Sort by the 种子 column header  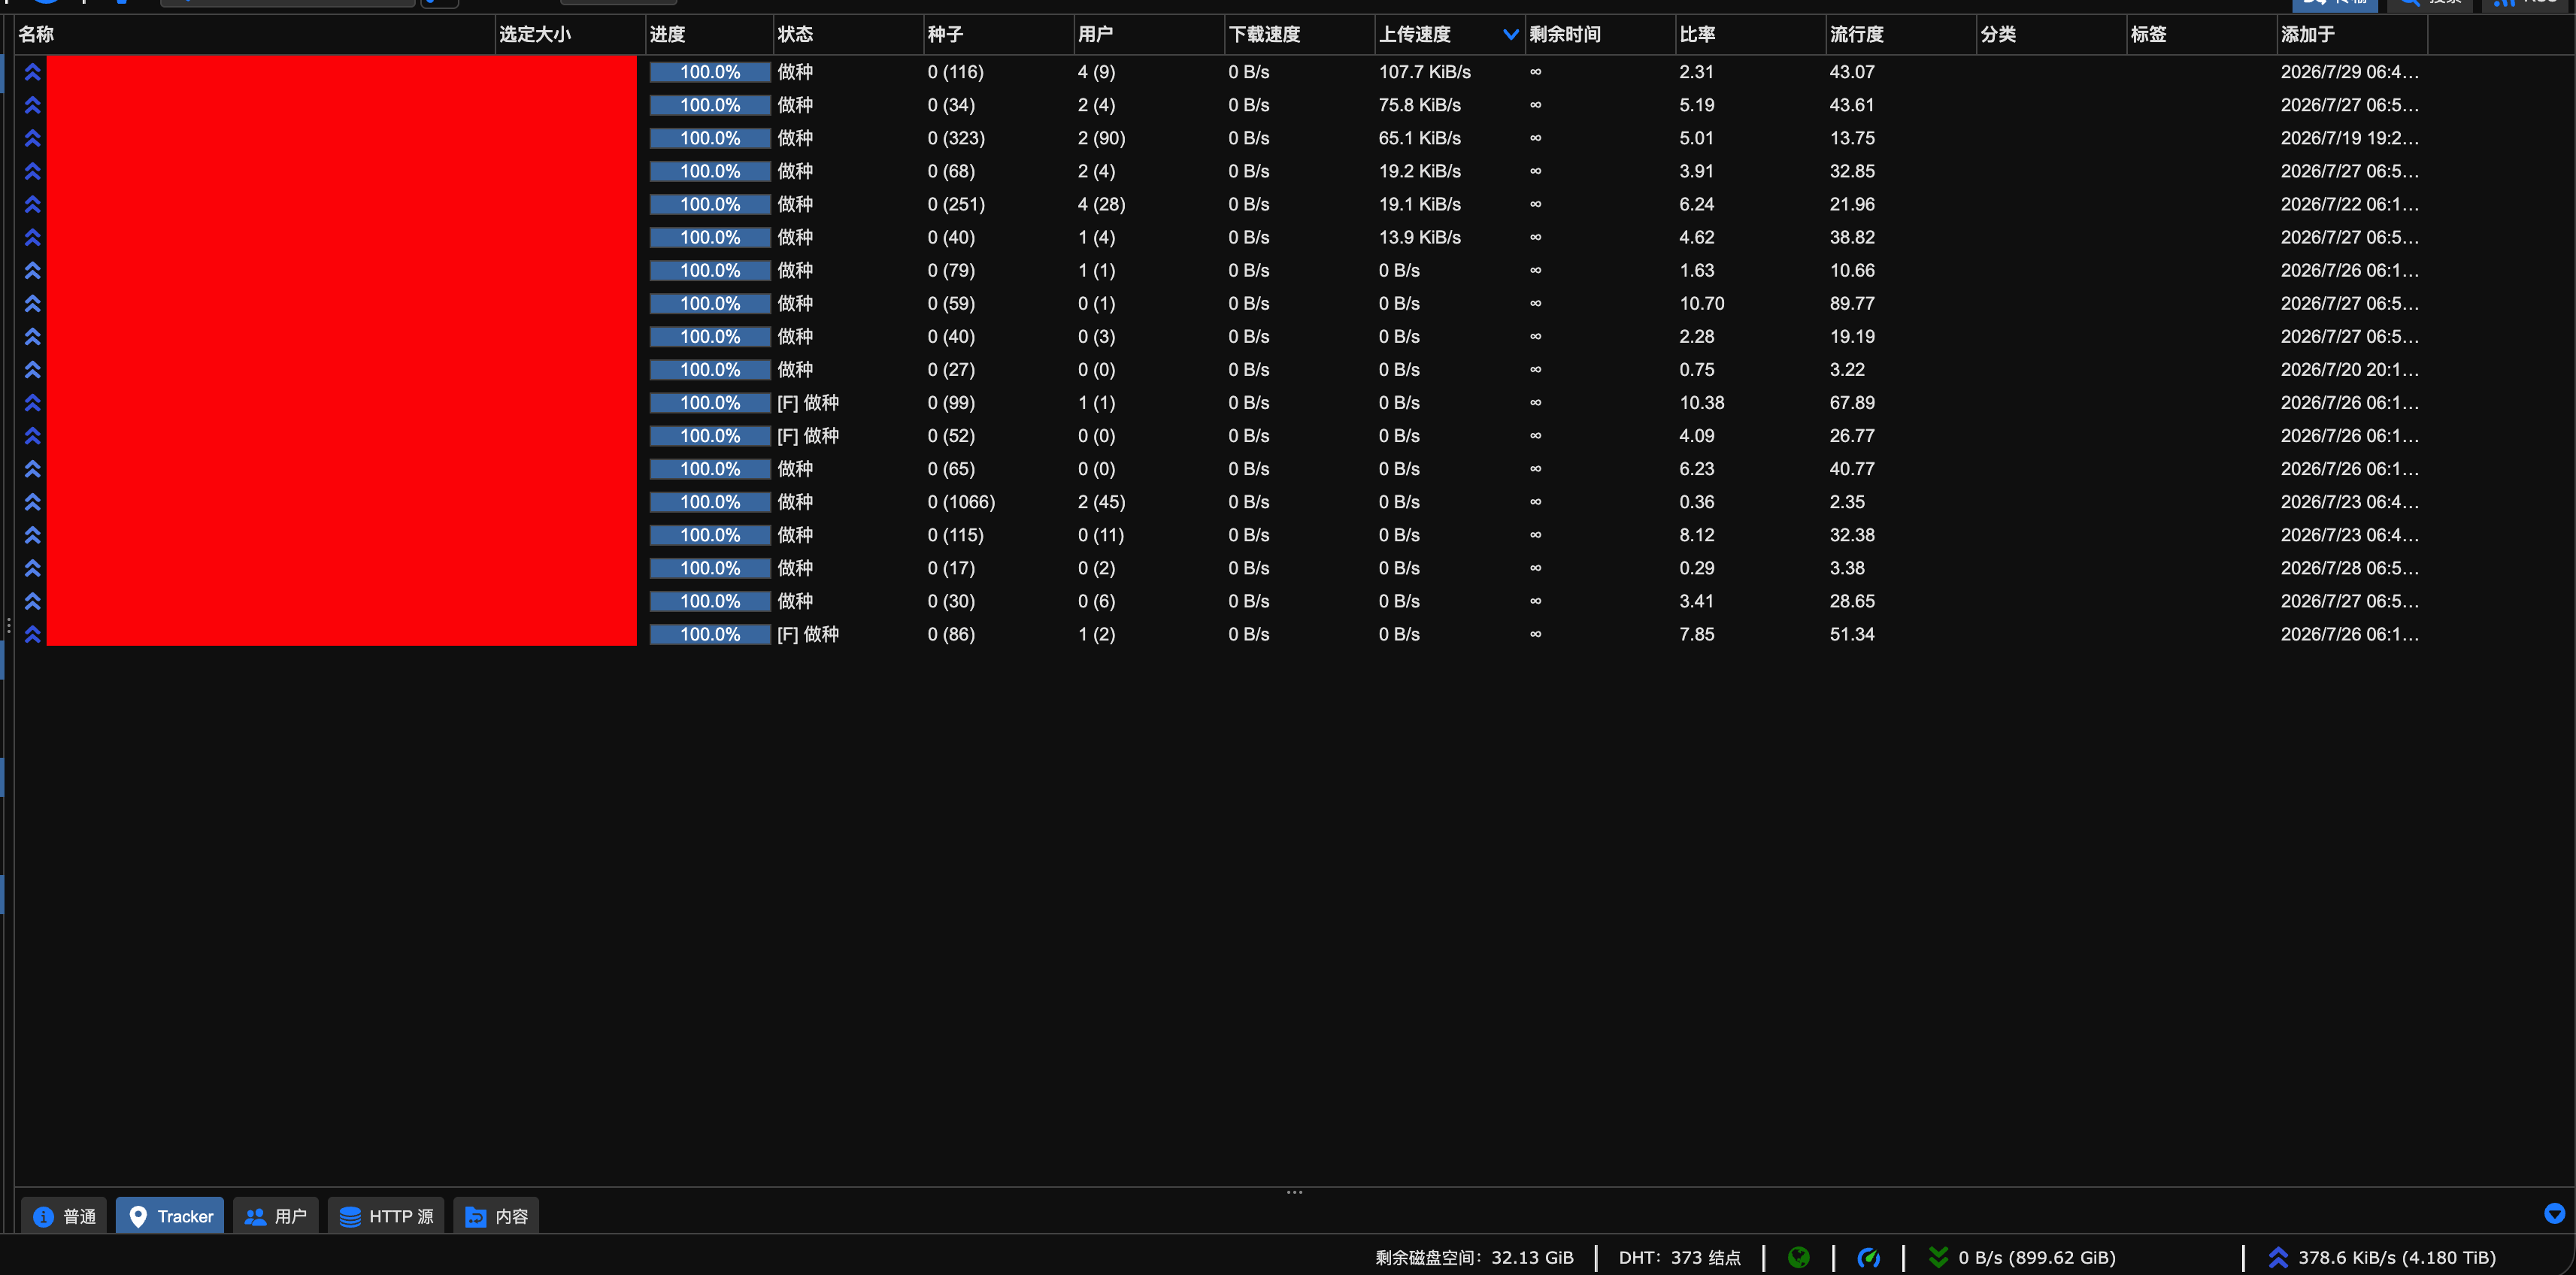point(998,34)
